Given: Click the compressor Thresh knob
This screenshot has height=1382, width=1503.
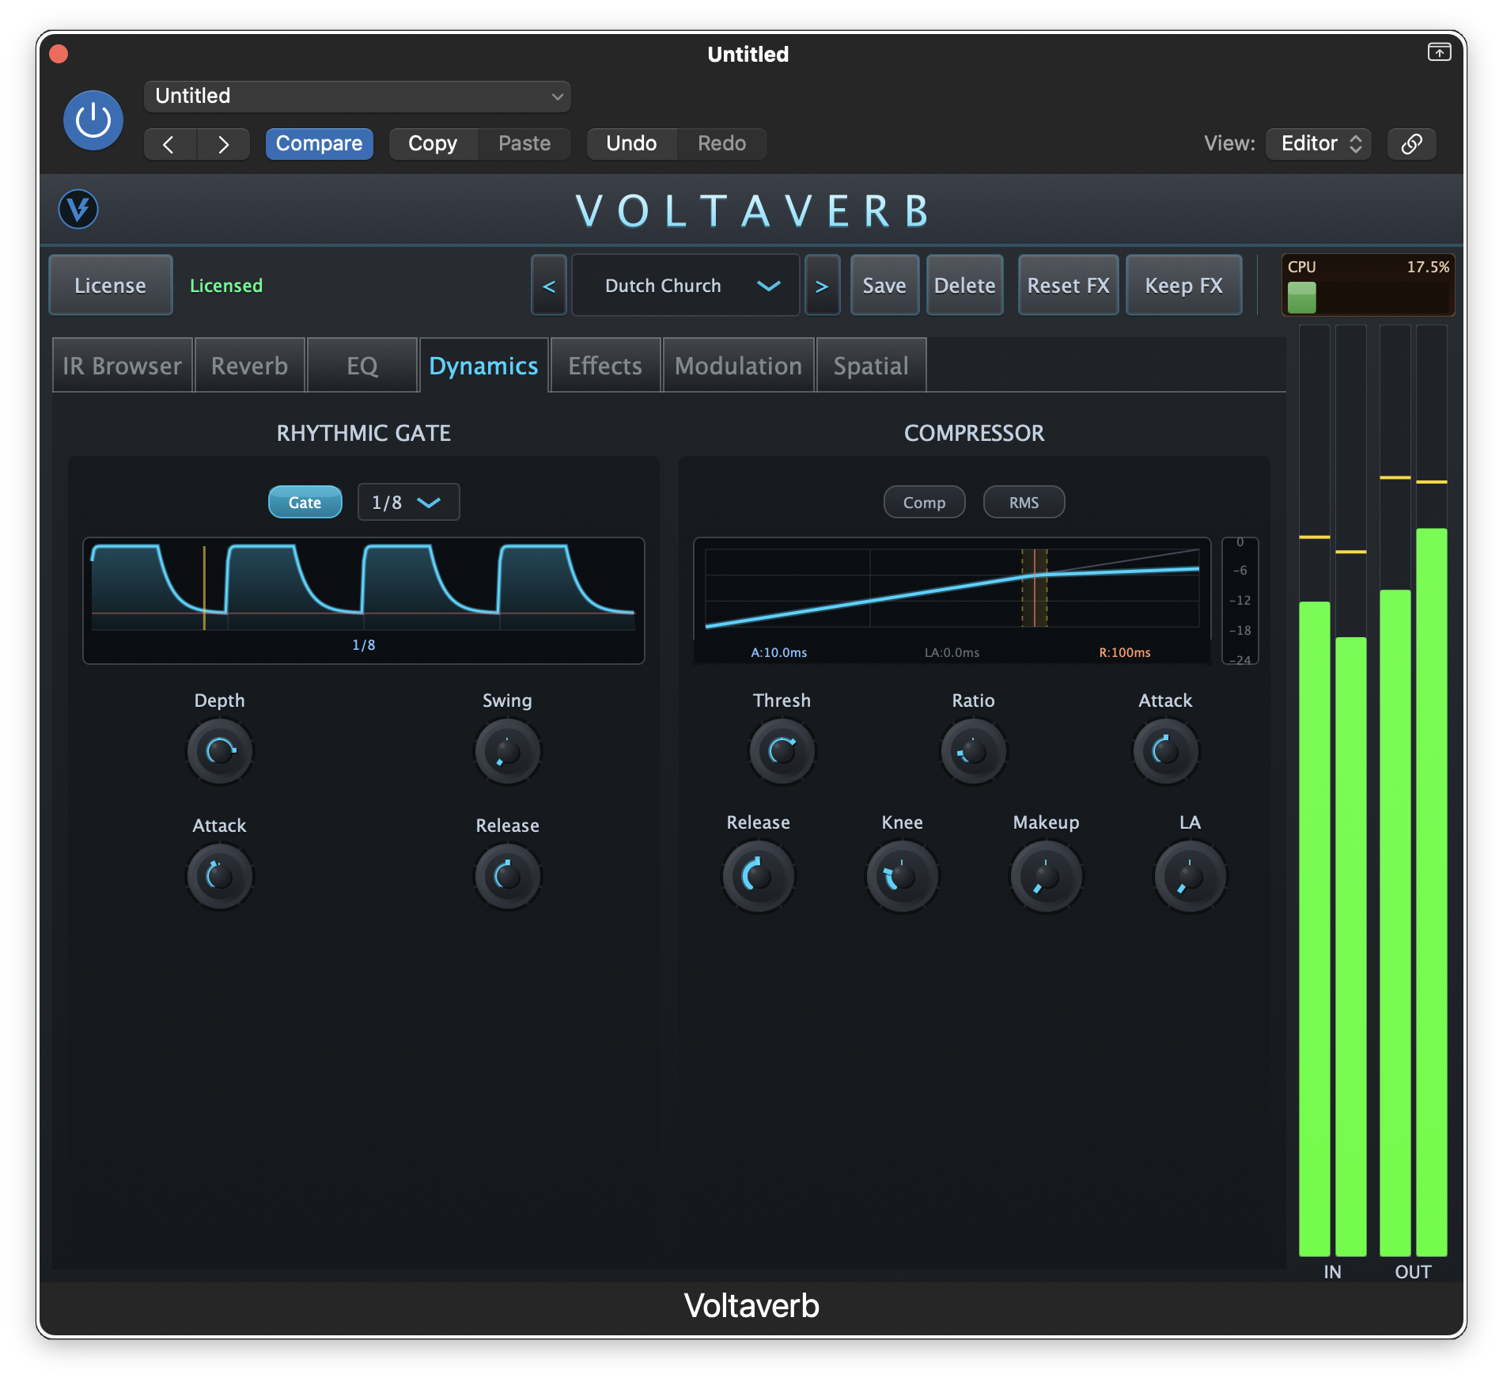Looking at the screenshot, I should tap(782, 750).
